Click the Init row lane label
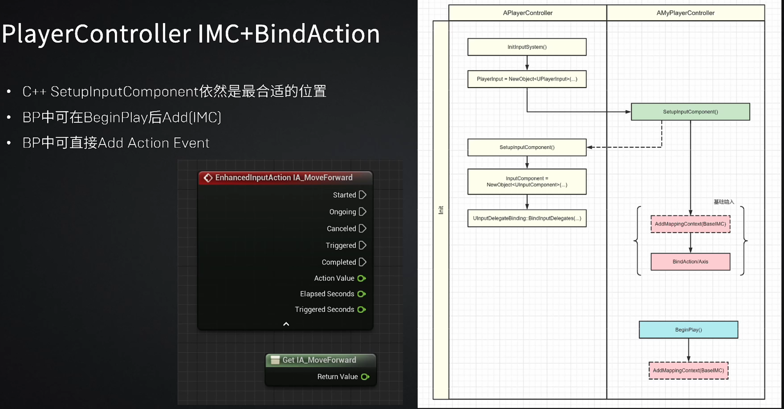 click(441, 210)
